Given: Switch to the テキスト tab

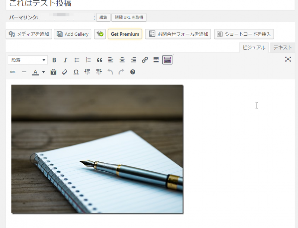Looking at the screenshot, I should [283, 47].
